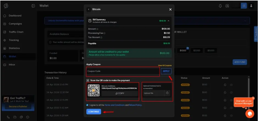Select Tracking from the sidebar
Screen dimensions: 258x121
[x=14, y=40]
